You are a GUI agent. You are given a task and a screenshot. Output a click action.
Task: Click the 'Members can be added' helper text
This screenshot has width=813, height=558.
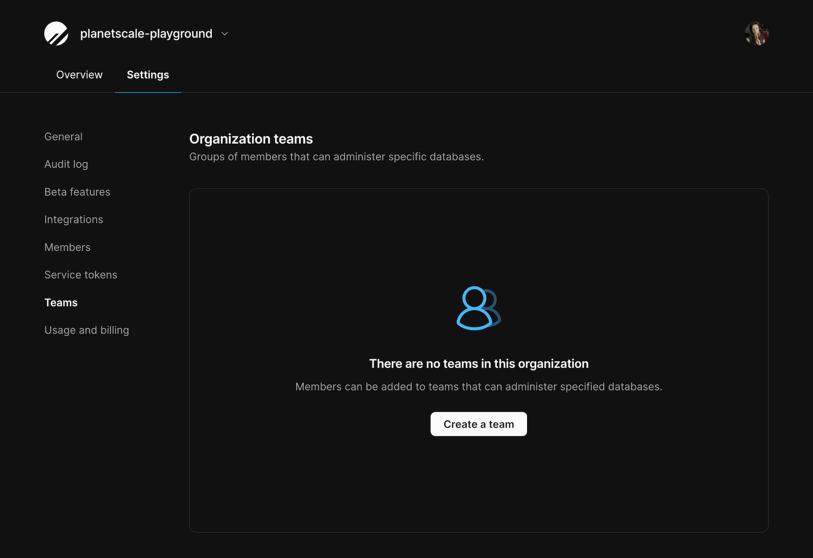click(x=478, y=386)
